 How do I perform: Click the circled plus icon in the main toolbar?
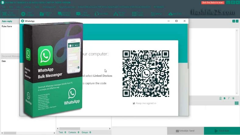click(23, 14)
